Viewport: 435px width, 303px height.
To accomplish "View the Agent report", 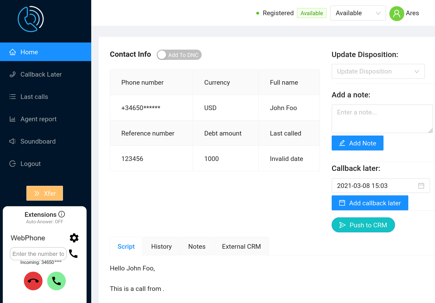I will click(x=38, y=119).
